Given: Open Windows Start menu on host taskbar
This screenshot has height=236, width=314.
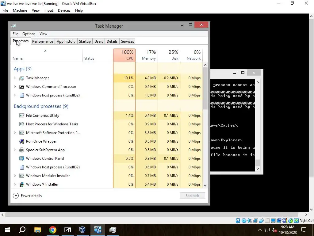Looking at the screenshot, I should tap(7, 230).
